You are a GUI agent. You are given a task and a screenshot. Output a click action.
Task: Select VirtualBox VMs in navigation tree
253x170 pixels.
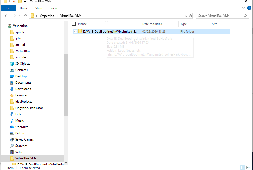point(32,158)
